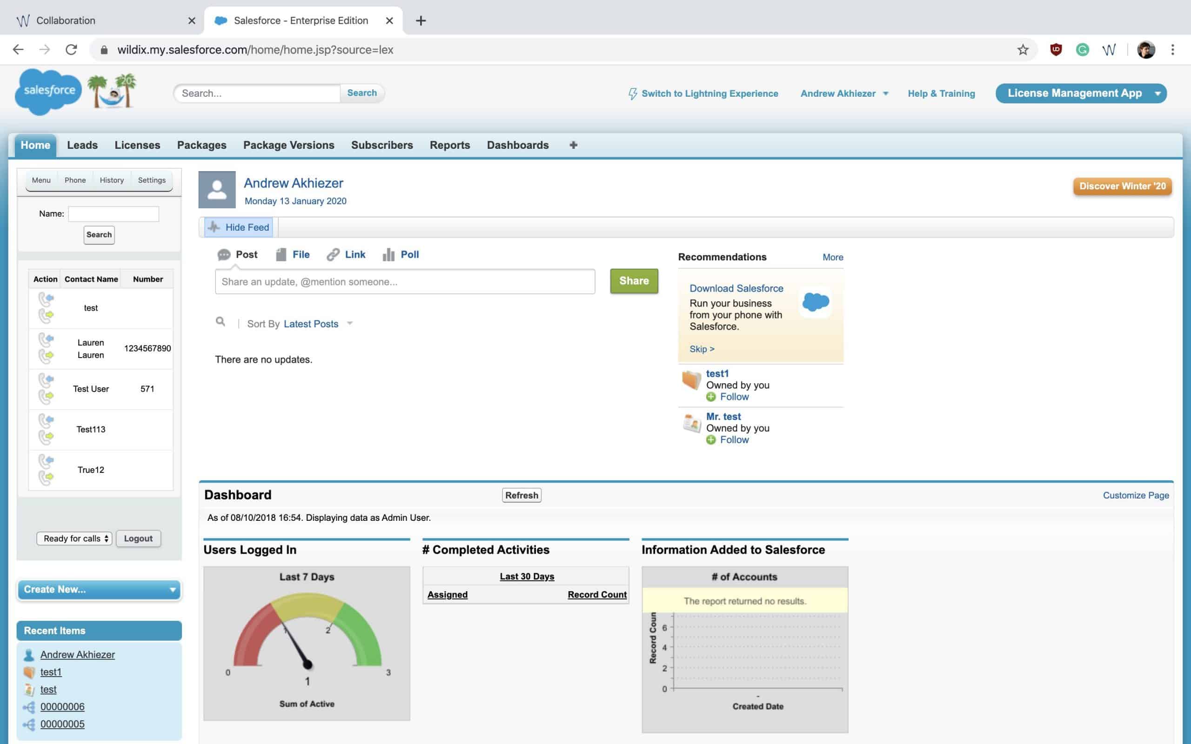Expand the Create New dropdown
The height and width of the screenshot is (744, 1191).
pyautogui.click(x=99, y=590)
